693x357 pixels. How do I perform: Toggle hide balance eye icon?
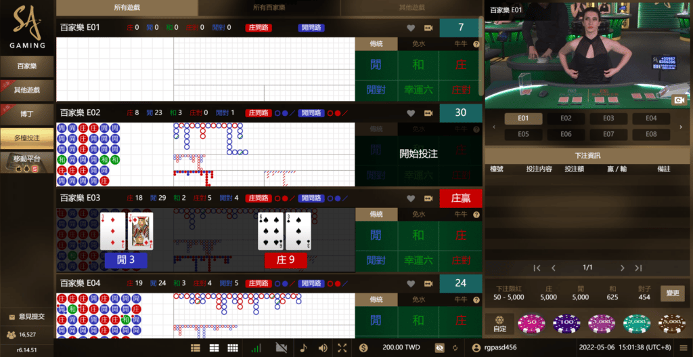pos(439,348)
